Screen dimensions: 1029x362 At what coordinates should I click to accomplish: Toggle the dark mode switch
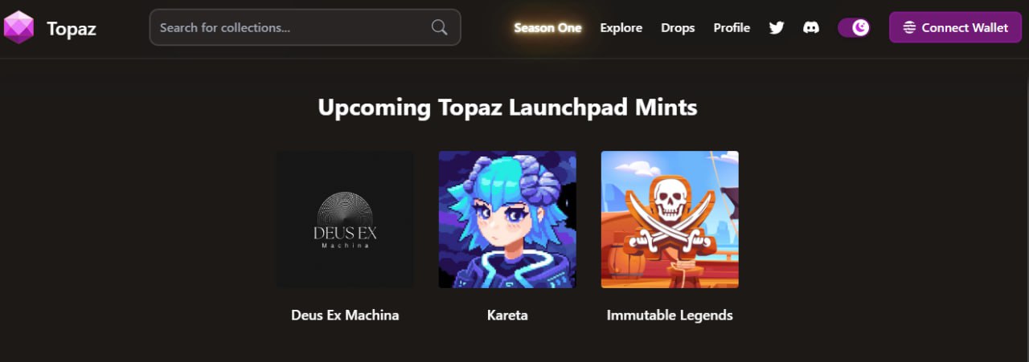pyautogui.click(x=854, y=27)
